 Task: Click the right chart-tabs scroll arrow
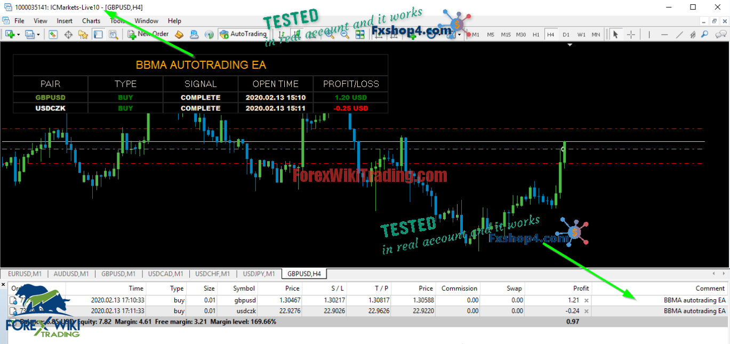(x=723, y=274)
